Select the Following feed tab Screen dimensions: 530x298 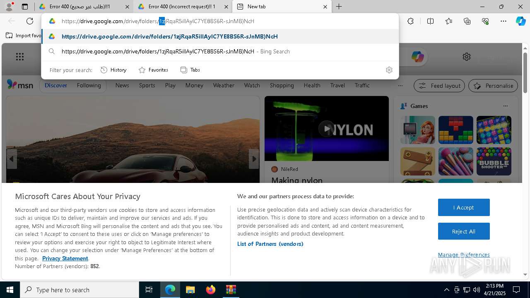point(89,85)
